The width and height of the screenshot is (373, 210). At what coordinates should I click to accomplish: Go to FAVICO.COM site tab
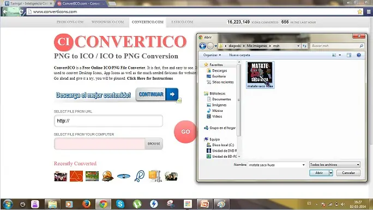pyautogui.click(x=182, y=22)
